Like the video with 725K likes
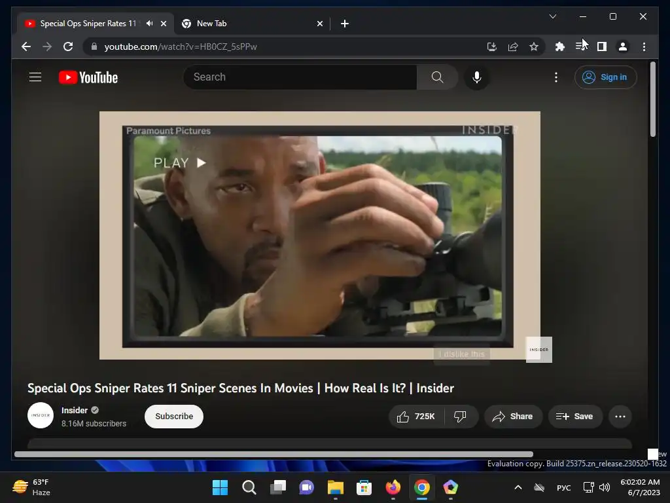 tap(415, 416)
